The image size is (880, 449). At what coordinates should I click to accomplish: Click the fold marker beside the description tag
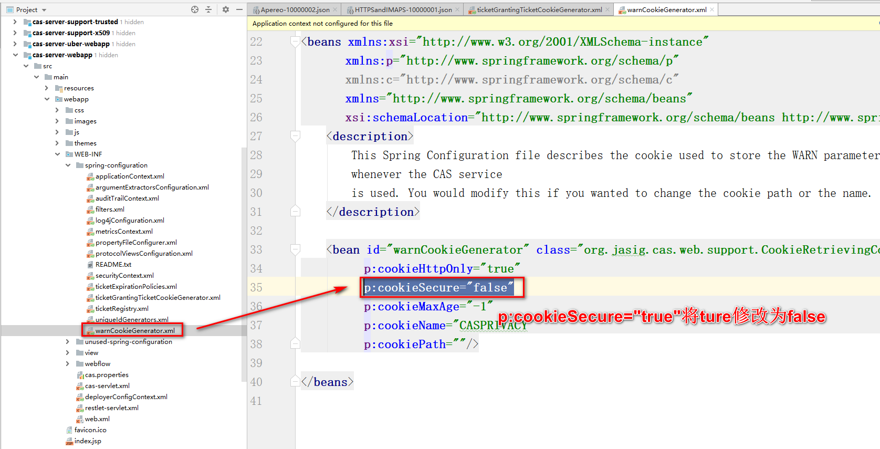click(295, 137)
